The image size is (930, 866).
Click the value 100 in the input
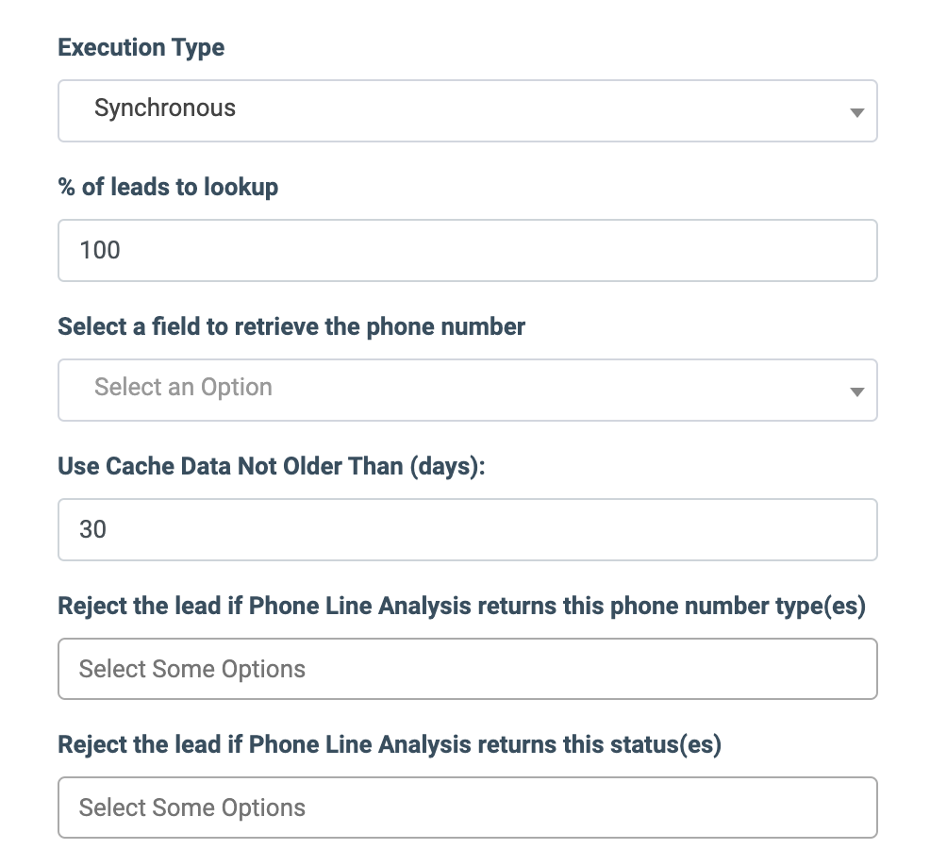pyautogui.click(x=100, y=250)
